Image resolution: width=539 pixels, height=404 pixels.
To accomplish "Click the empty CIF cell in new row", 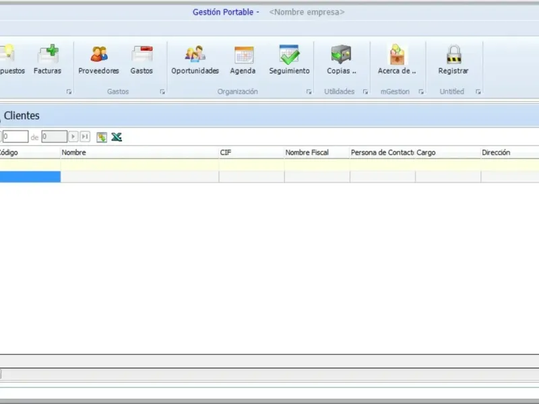I will point(251,176).
